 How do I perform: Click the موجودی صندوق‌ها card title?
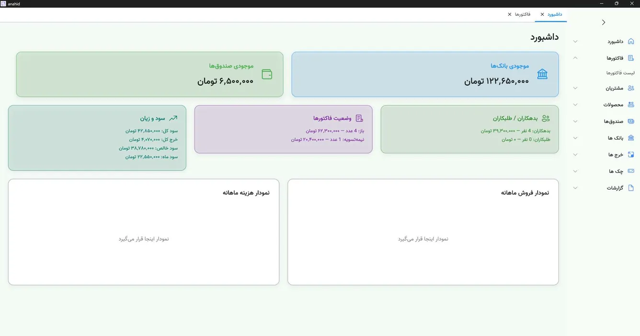click(231, 66)
